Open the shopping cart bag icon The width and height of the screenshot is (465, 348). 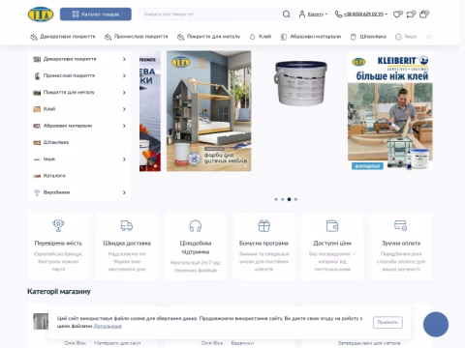coord(423,14)
